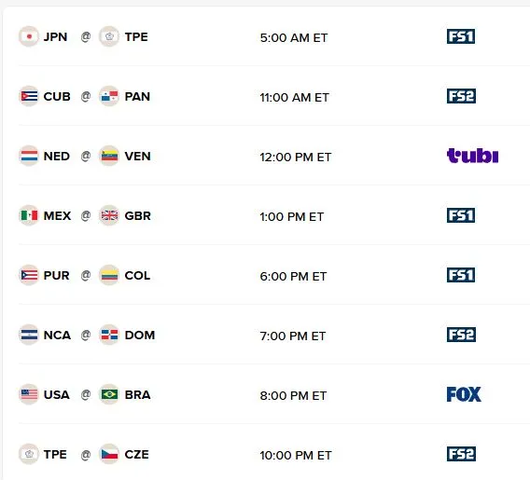This screenshot has height=480, width=530.
Task: Click the FOX network logo
Action: tap(464, 394)
